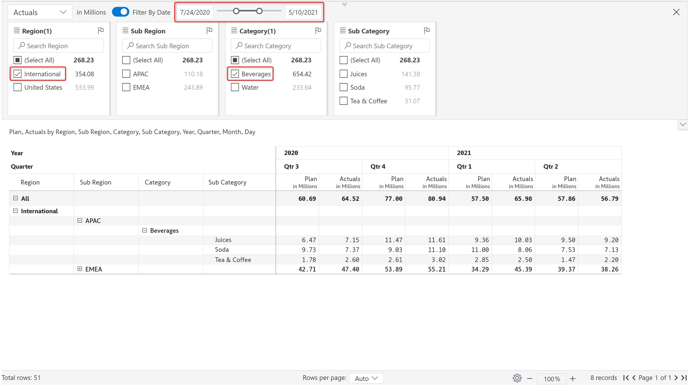Click the Sub Region flag icon
690x387 pixels.
coord(209,31)
